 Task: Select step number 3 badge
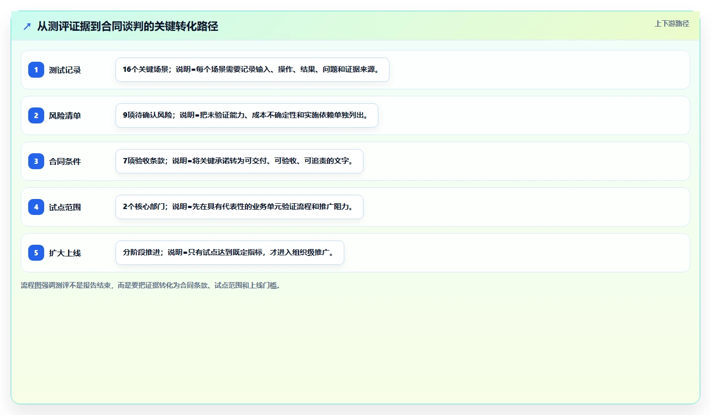tap(36, 161)
